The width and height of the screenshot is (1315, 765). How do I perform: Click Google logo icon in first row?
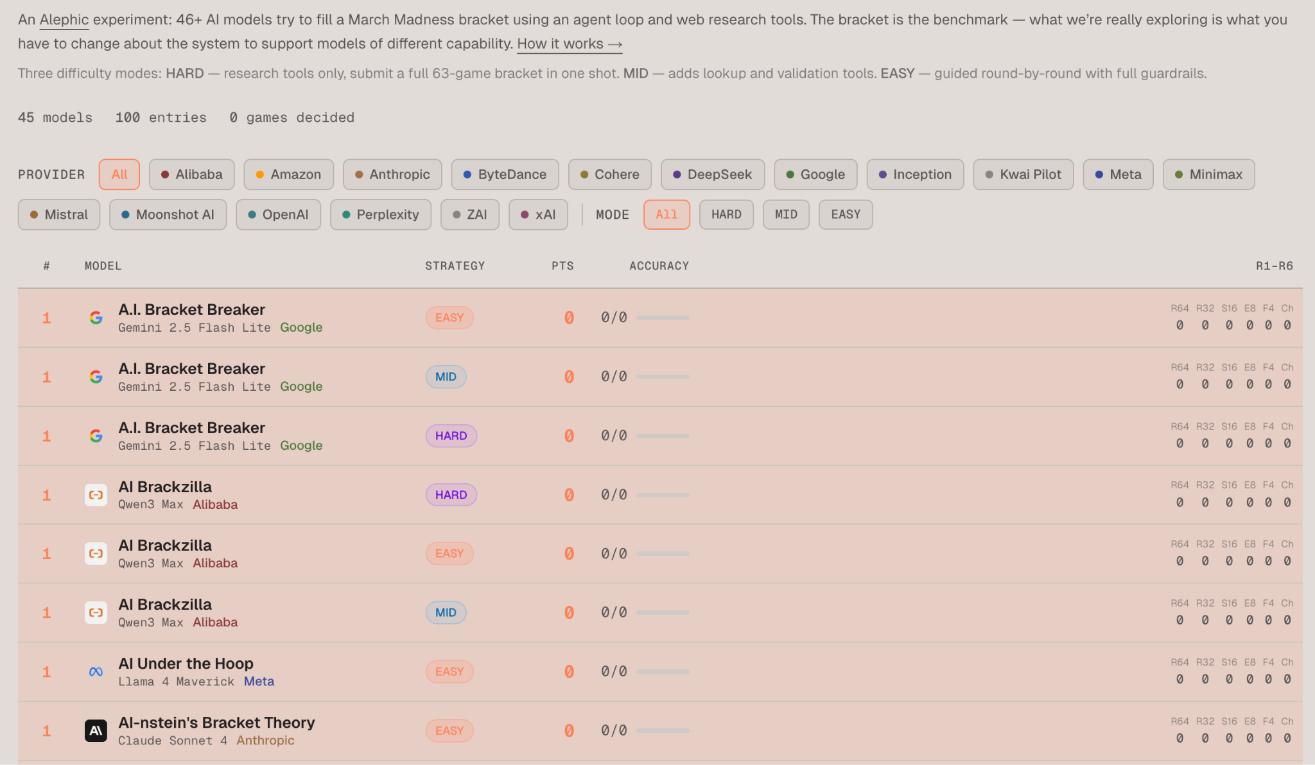96,318
